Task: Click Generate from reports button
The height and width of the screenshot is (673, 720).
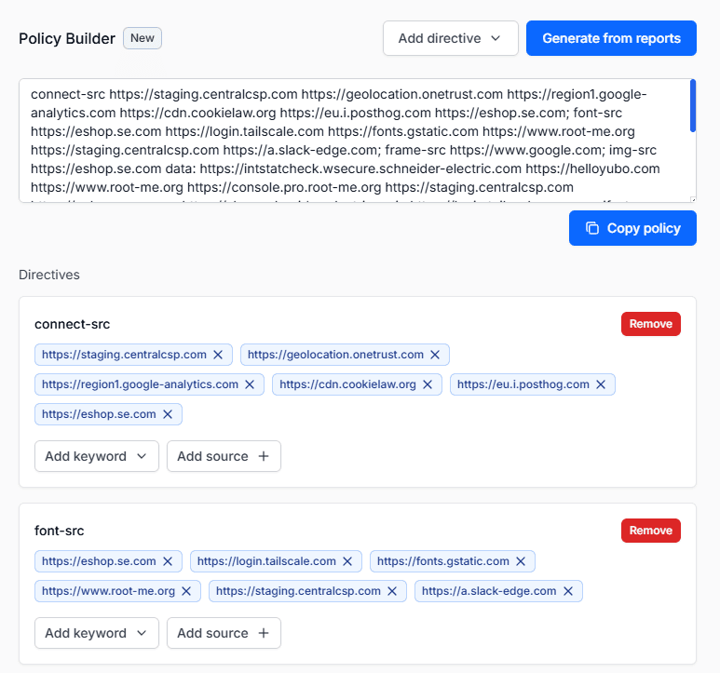Action: pos(611,38)
